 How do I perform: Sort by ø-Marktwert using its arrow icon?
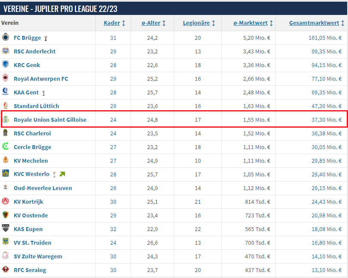(x=271, y=23)
